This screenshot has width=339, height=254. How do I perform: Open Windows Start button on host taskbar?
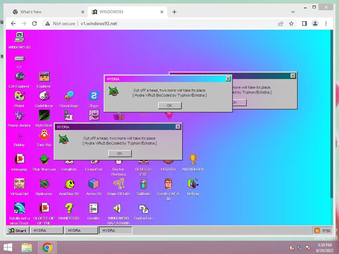8,247
